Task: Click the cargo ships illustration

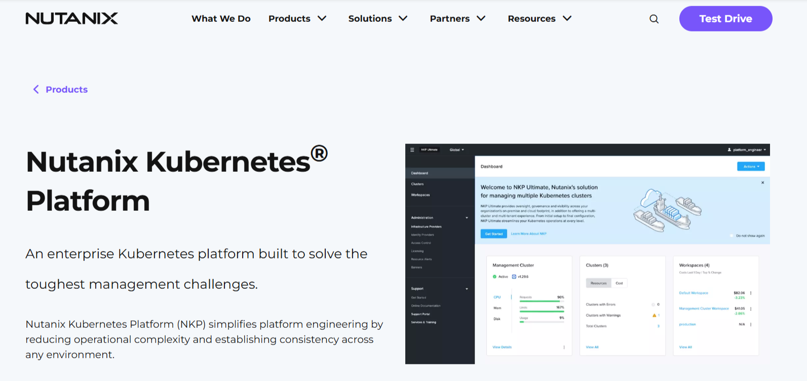Action: [x=667, y=210]
